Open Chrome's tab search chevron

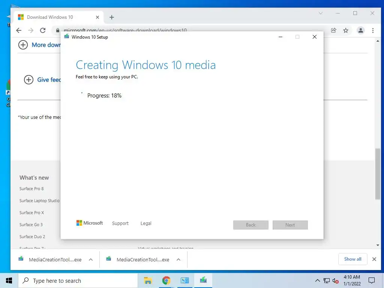pyautogui.click(x=321, y=13)
